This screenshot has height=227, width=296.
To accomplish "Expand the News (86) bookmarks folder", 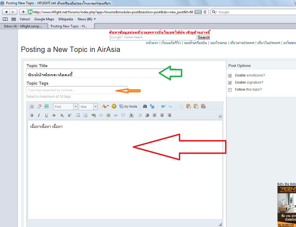I will (87, 19).
